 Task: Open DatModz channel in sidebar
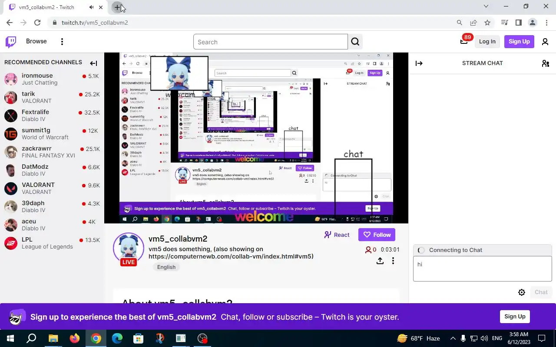[52, 170]
